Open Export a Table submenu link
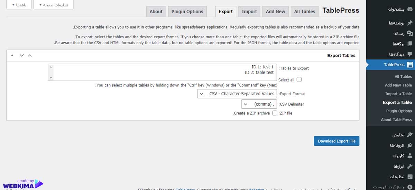 [397, 103]
